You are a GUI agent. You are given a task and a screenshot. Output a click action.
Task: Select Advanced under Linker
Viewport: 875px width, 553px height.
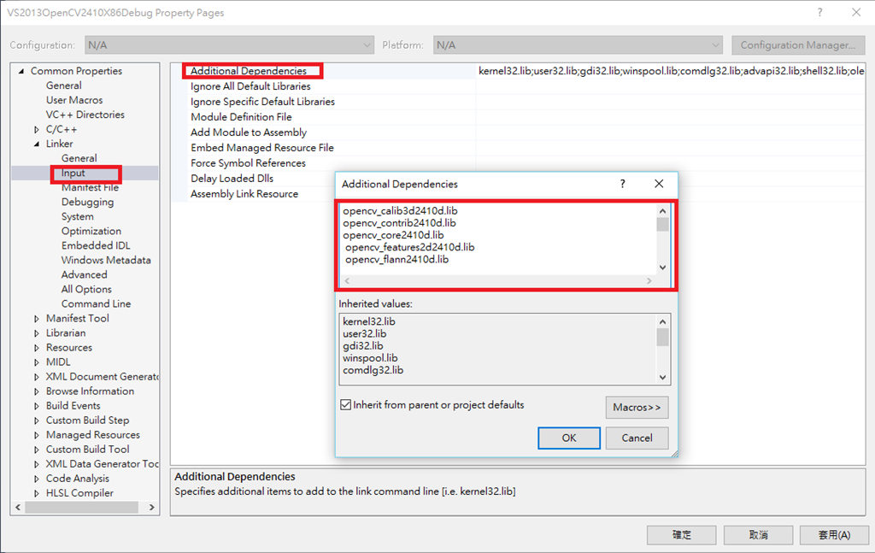pyautogui.click(x=85, y=274)
